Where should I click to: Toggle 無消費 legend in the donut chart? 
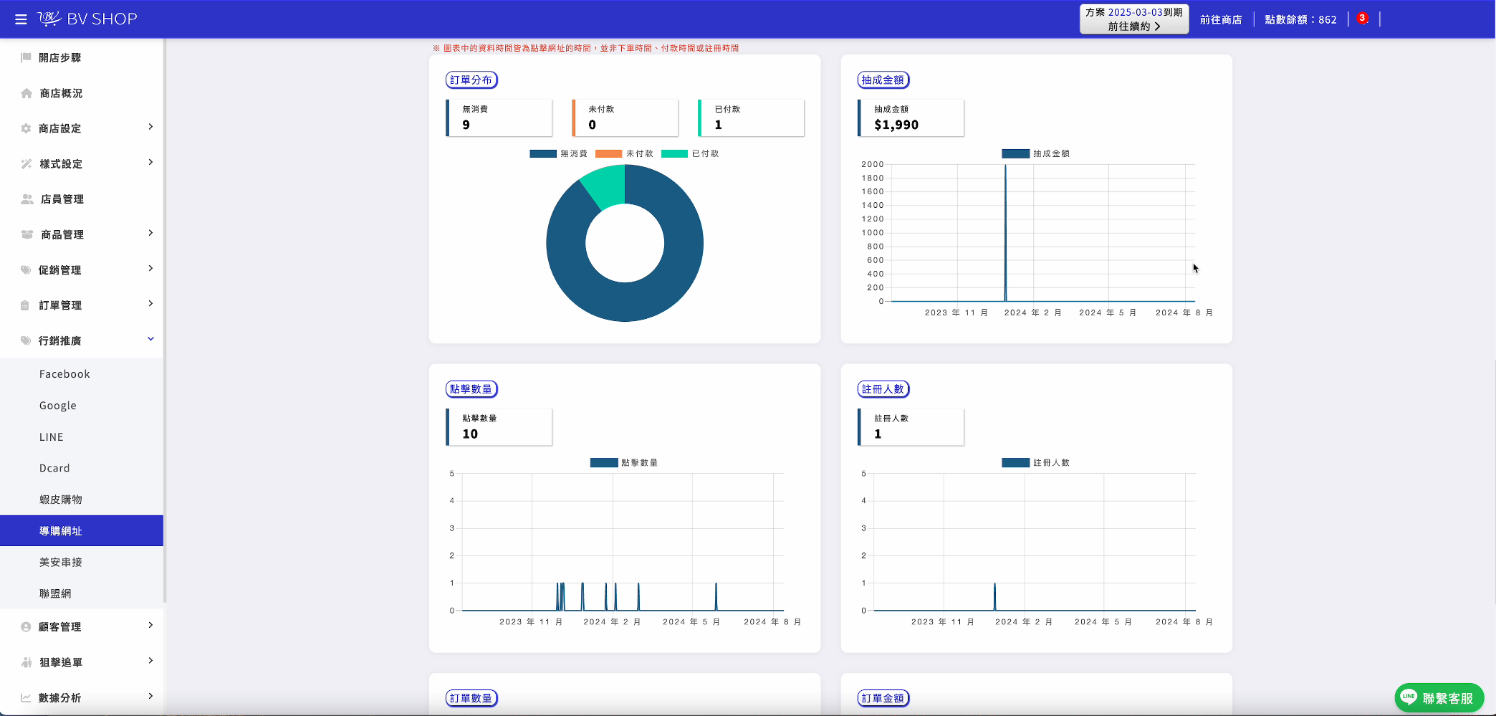pyautogui.click(x=558, y=153)
